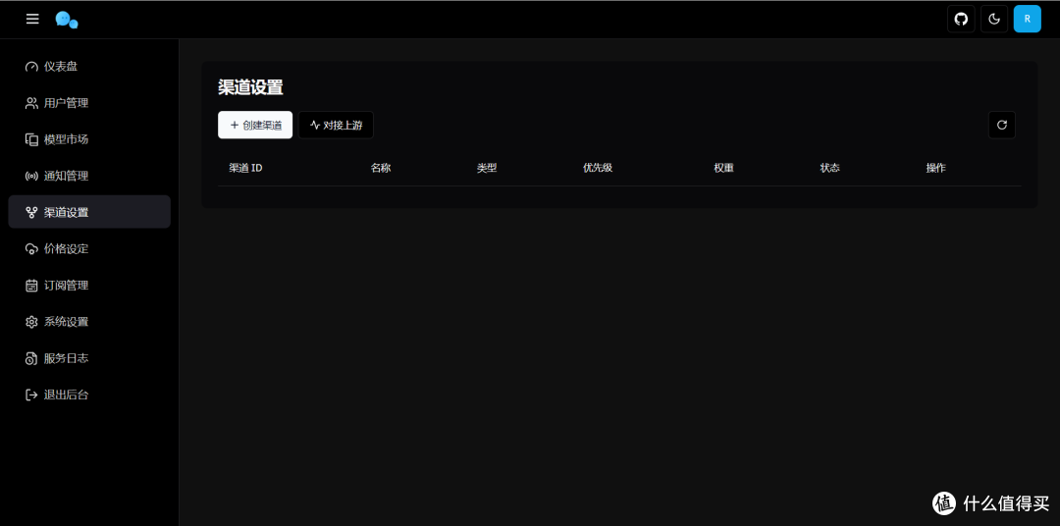View 服务日志 page
1060x526 pixels.
click(89, 359)
